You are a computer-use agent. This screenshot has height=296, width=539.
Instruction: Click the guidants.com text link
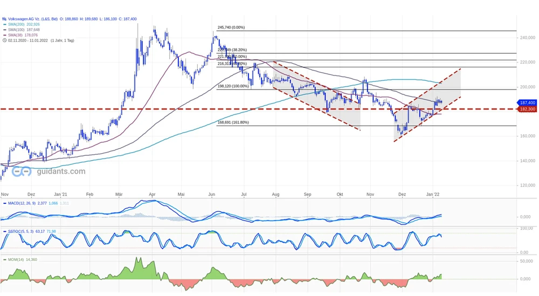pyautogui.click(x=61, y=171)
